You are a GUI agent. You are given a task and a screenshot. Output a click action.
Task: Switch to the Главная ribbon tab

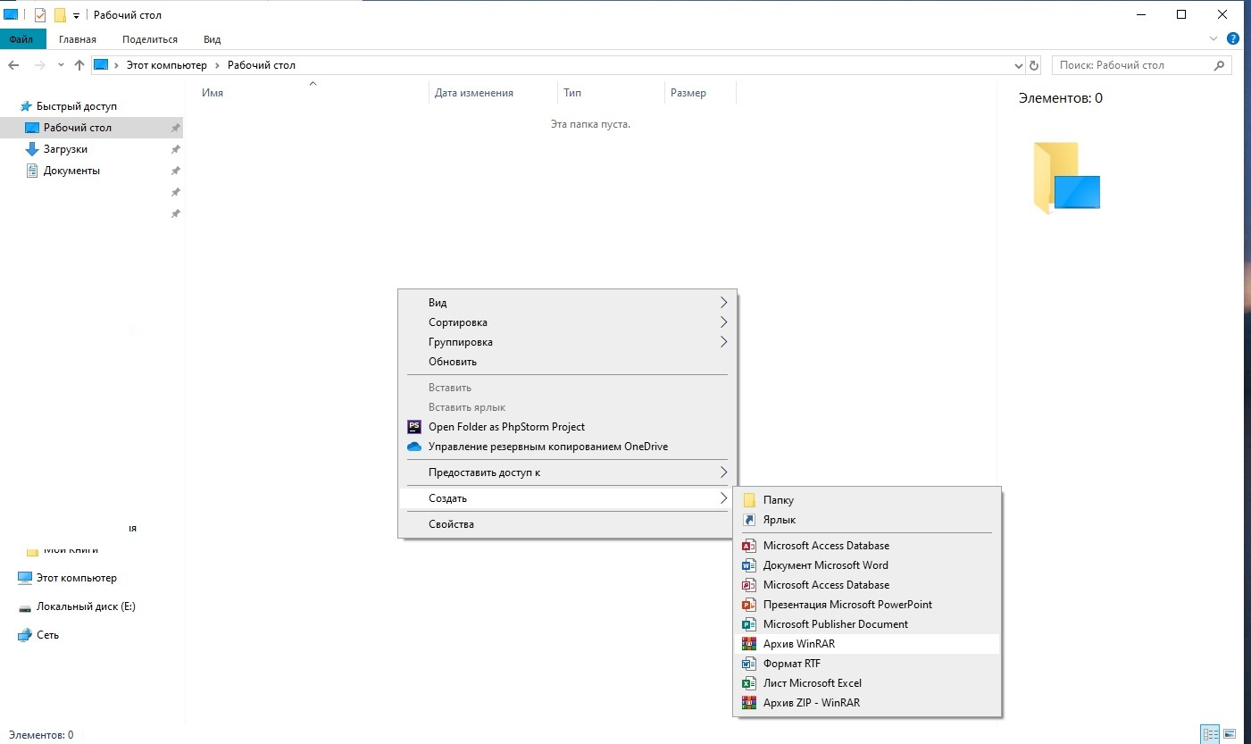coord(78,39)
